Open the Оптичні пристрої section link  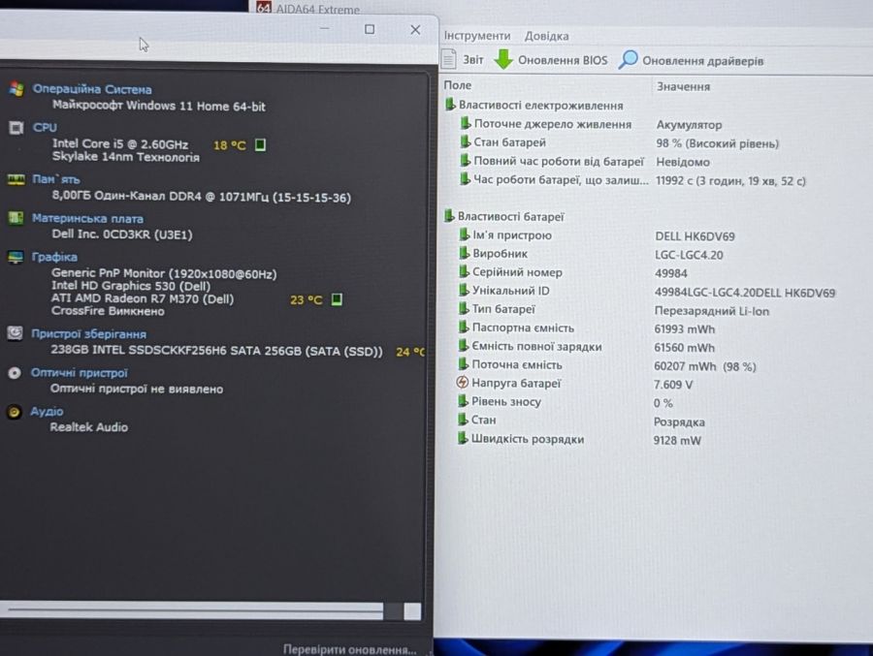pos(80,373)
